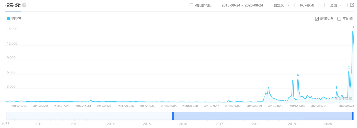Image resolution: width=357 pixels, height=128 pixels.
Task: Click news marker D at the peak
Action: click(x=353, y=27)
